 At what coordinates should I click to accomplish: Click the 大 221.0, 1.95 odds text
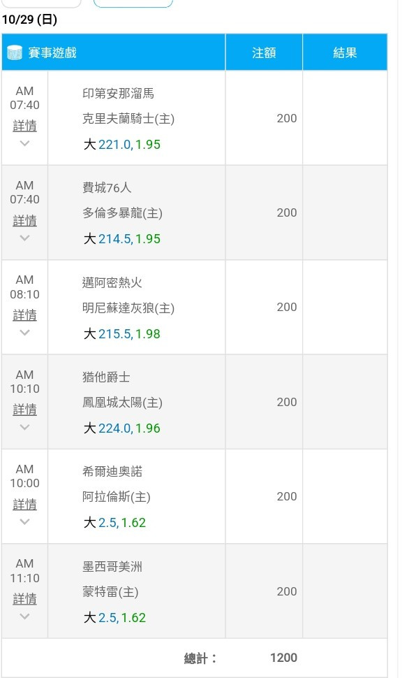click(122, 145)
